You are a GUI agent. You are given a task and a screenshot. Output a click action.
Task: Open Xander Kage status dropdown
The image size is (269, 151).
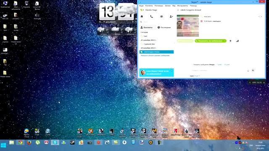tap(142, 10)
